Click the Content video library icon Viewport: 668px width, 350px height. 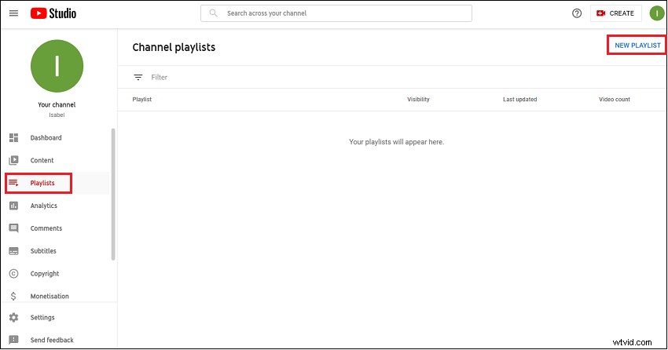click(13, 160)
